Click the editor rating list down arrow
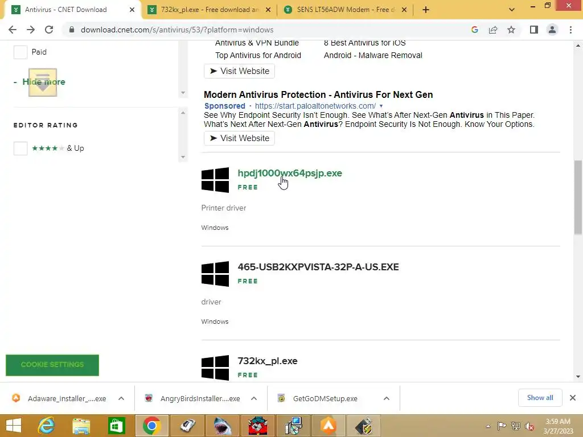The image size is (583, 437). pos(183,157)
